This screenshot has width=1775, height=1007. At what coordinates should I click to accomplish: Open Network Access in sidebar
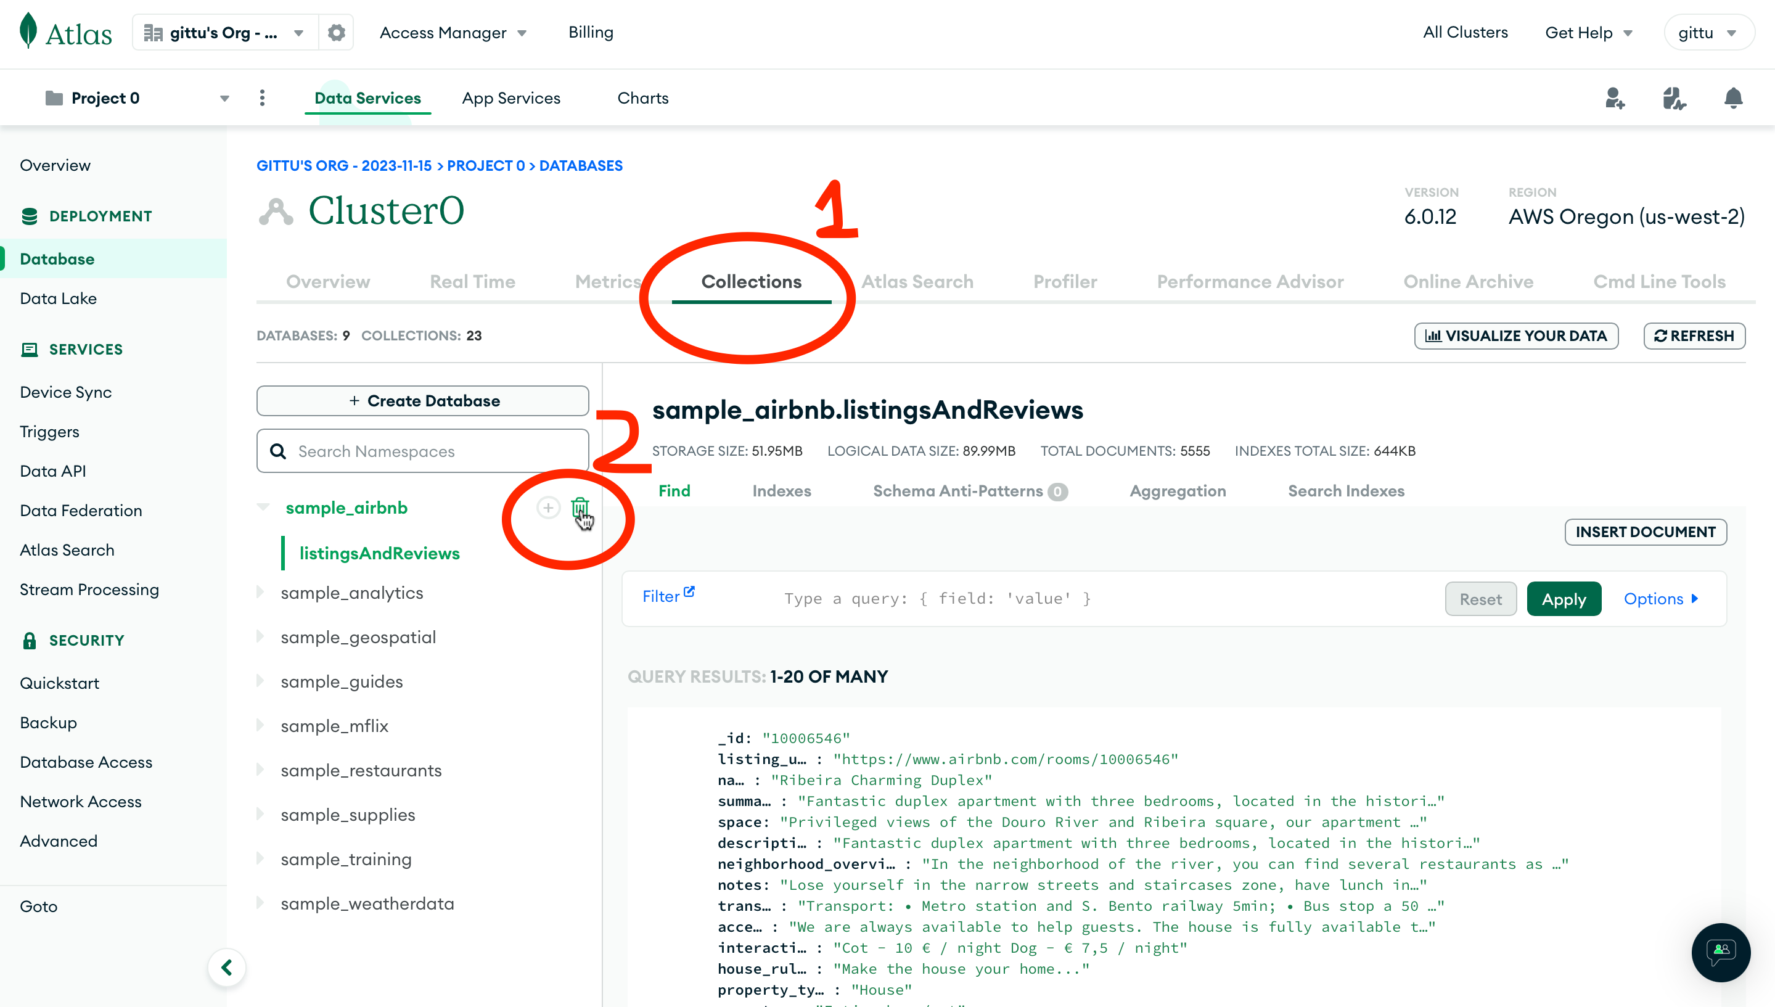pyautogui.click(x=80, y=802)
